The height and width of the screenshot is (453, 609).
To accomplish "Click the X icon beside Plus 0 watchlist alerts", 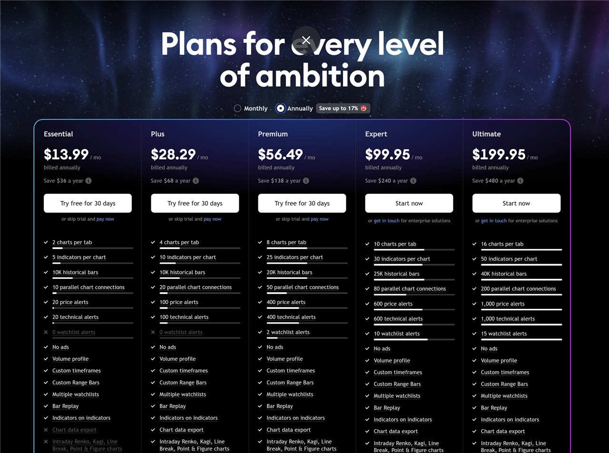I will pyautogui.click(x=153, y=332).
